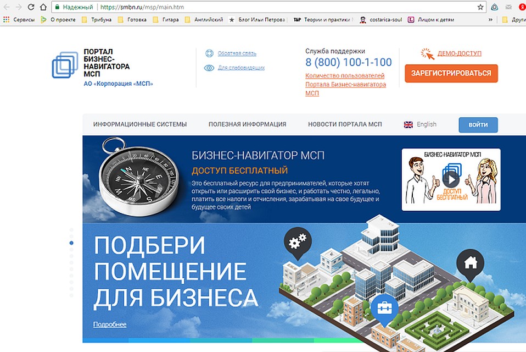Click the ДОСТУП БЕСПЛАТНЫЙ orange heading
Viewport: 526px width, 352px height.
[x=240, y=170]
